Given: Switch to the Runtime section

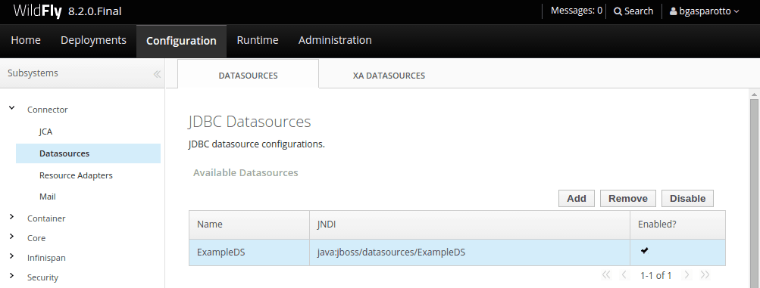Looking at the screenshot, I should pyautogui.click(x=258, y=40).
